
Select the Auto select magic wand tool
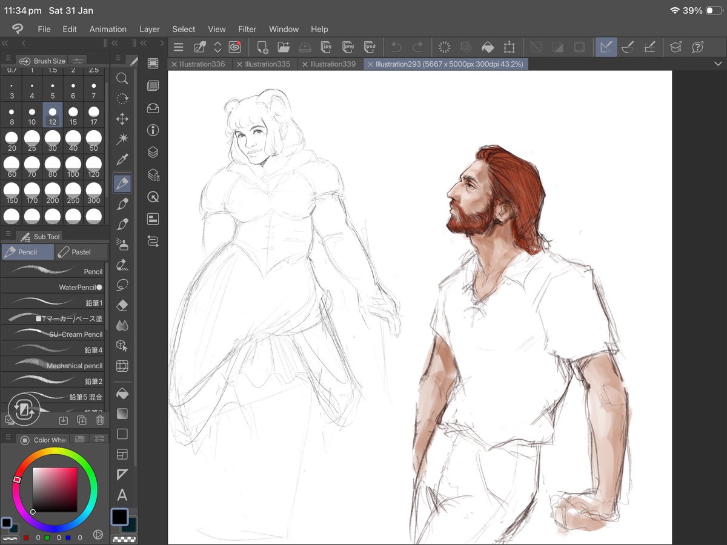tap(122, 139)
